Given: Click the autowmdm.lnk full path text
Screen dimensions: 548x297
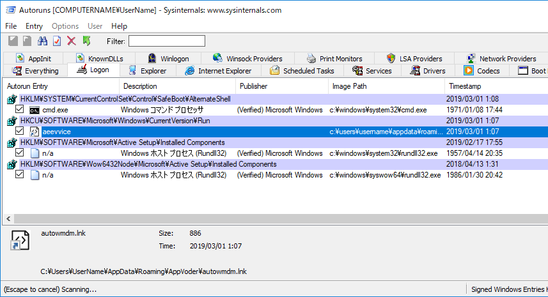Looking at the screenshot, I should [x=144, y=271].
